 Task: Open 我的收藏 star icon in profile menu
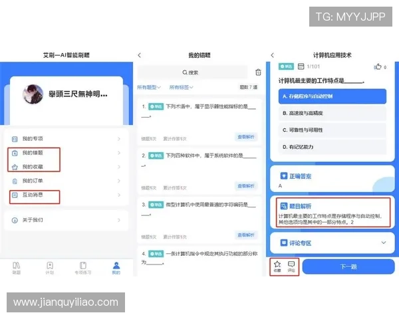click(x=15, y=167)
